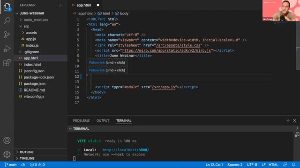This screenshot has height=168, width=300.
Task: Open package.json file
Action: (34, 84)
